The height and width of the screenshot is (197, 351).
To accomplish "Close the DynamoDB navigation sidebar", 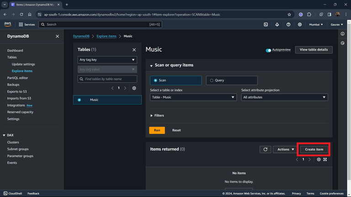I will [x=57, y=36].
